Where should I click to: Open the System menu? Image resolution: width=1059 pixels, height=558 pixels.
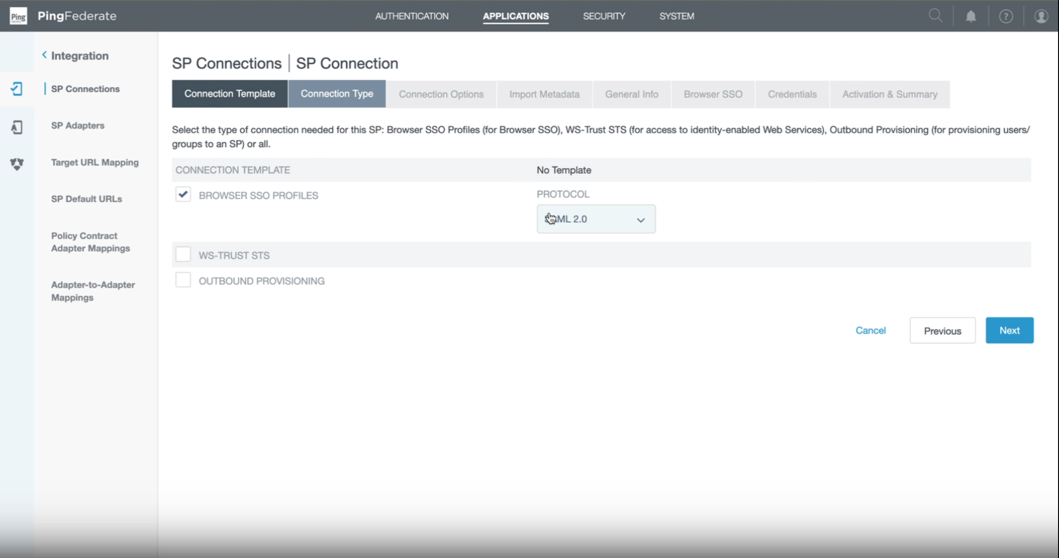point(677,16)
